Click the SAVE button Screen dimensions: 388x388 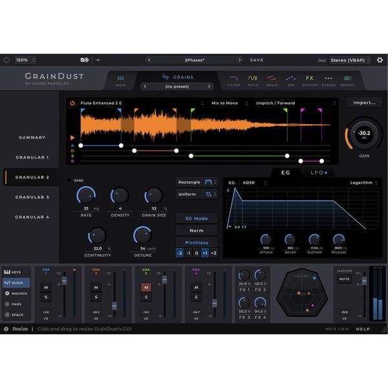point(257,60)
